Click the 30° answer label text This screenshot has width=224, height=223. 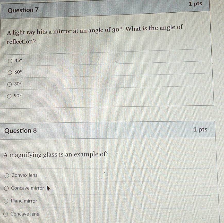tap(18, 84)
